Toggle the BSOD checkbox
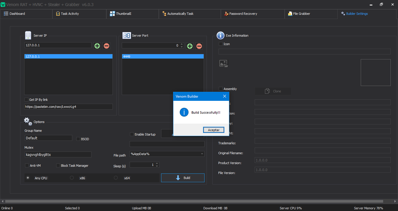The height and width of the screenshot is (211, 398). pyautogui.click(x=78, y=139)
